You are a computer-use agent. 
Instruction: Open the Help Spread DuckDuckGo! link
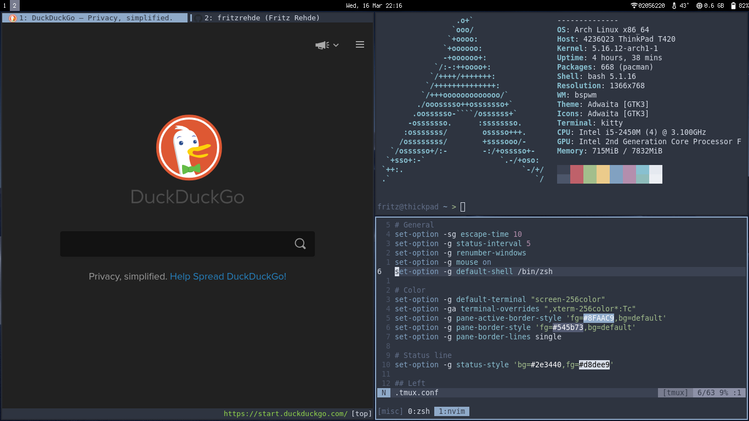pos(228,276)
